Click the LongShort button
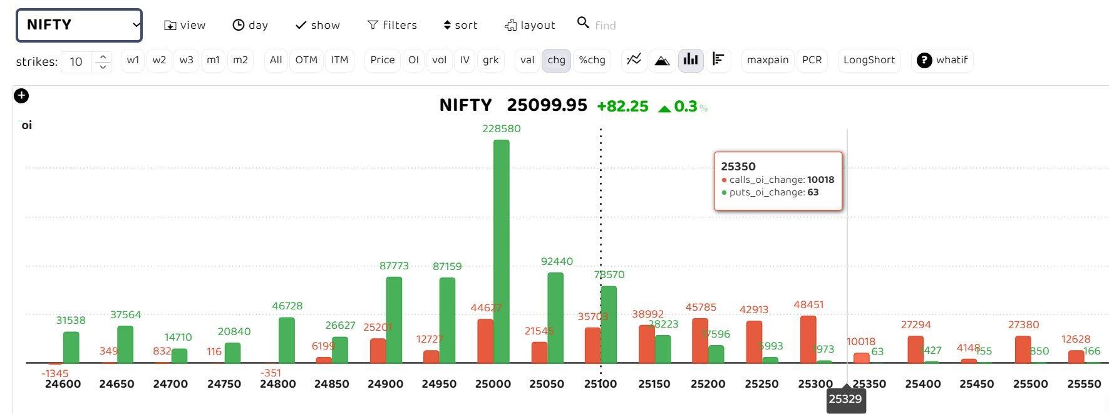1109x414 pixels. pos(869,60)
